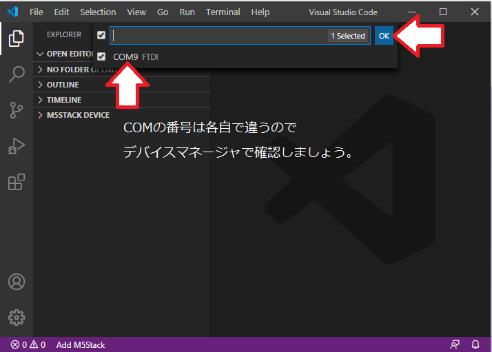Viewport: 492px width, 352px height.
Task: Uncheck the COM9 FTDI checkbox
Action: tap(101, 56)
